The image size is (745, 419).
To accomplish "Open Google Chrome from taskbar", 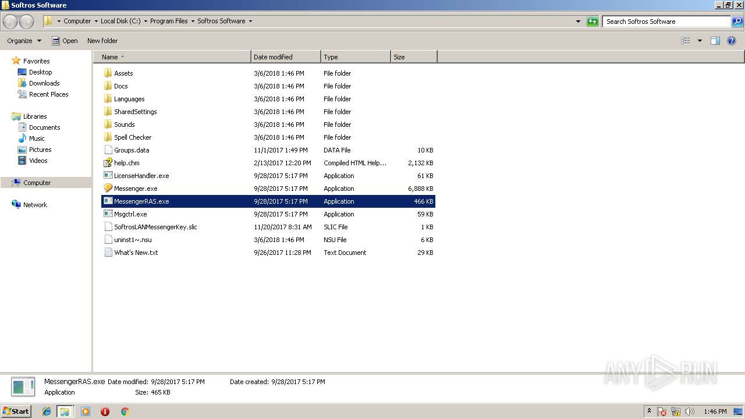I will click(x=125, y=411).
